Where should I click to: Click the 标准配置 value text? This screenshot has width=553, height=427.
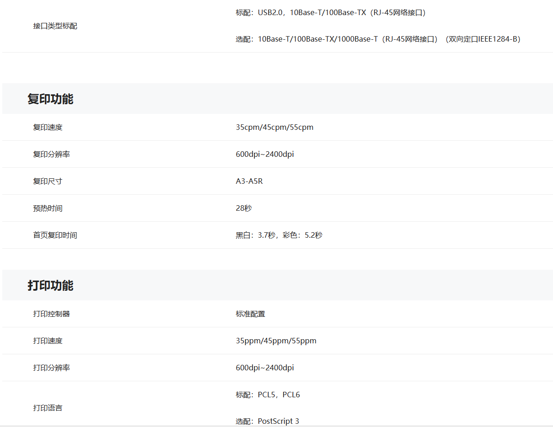pyautogui.click(x=250, y=314)
